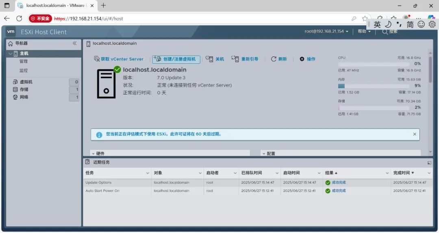Reload the page with browser refresh
439x233 pixels.
[x=19, y=18]
